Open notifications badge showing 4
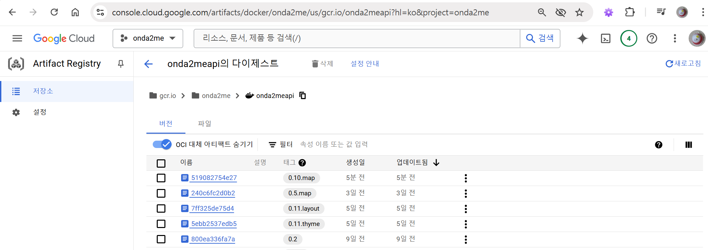708x250 pixels. click(x=629, y=38)
